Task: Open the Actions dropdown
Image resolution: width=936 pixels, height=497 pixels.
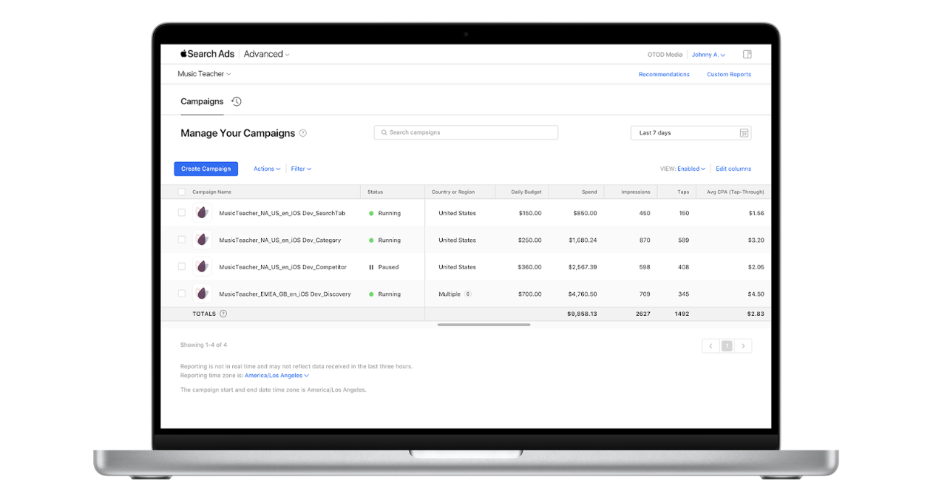Action: point(267,169)
